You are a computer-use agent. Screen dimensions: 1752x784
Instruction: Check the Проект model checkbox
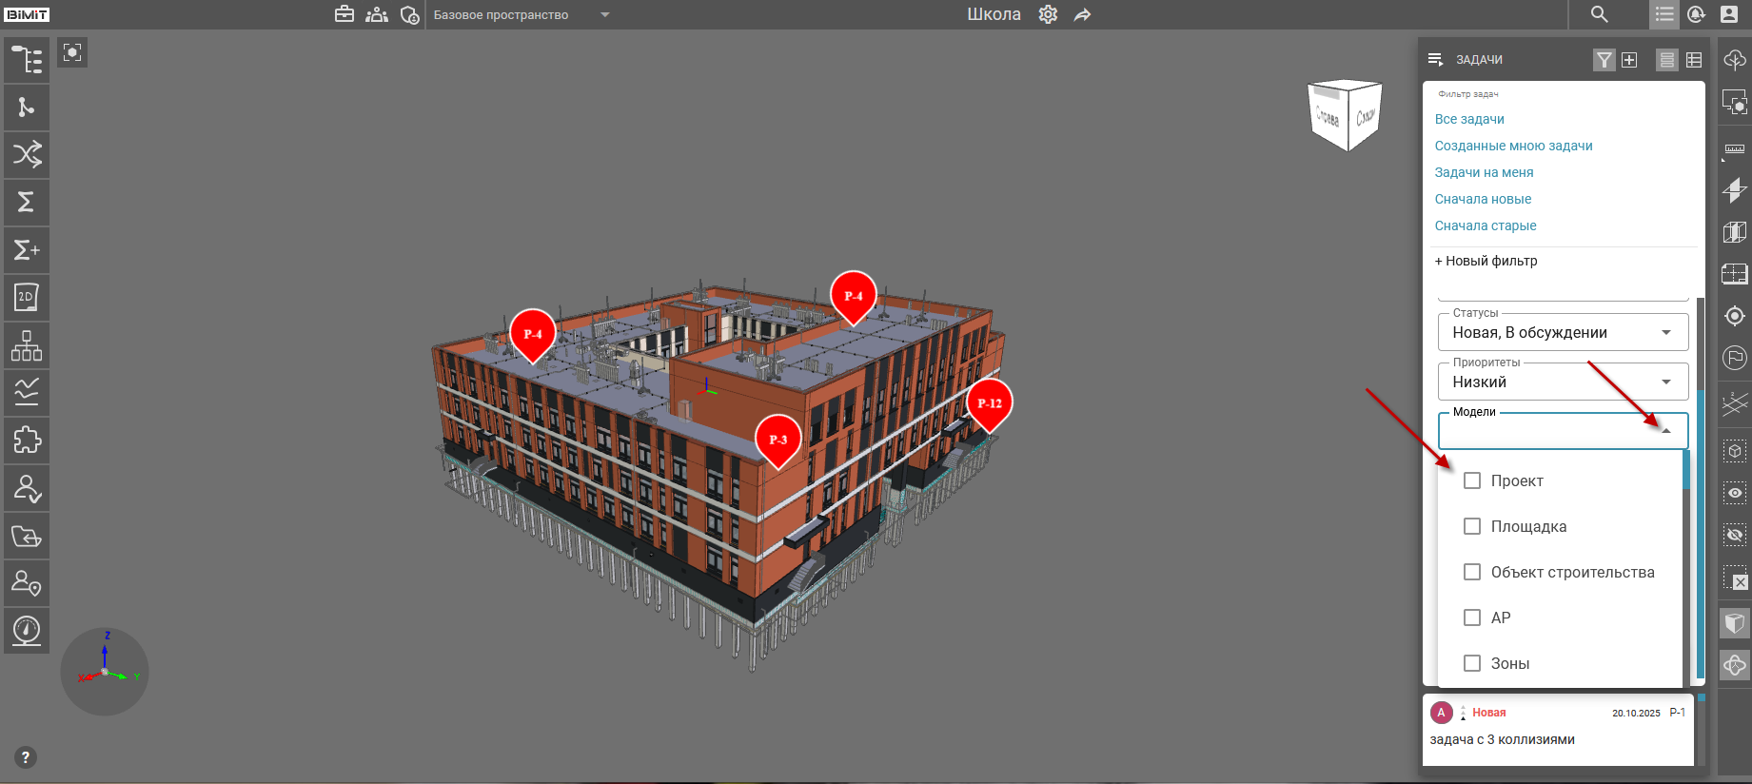(1472, 480)
